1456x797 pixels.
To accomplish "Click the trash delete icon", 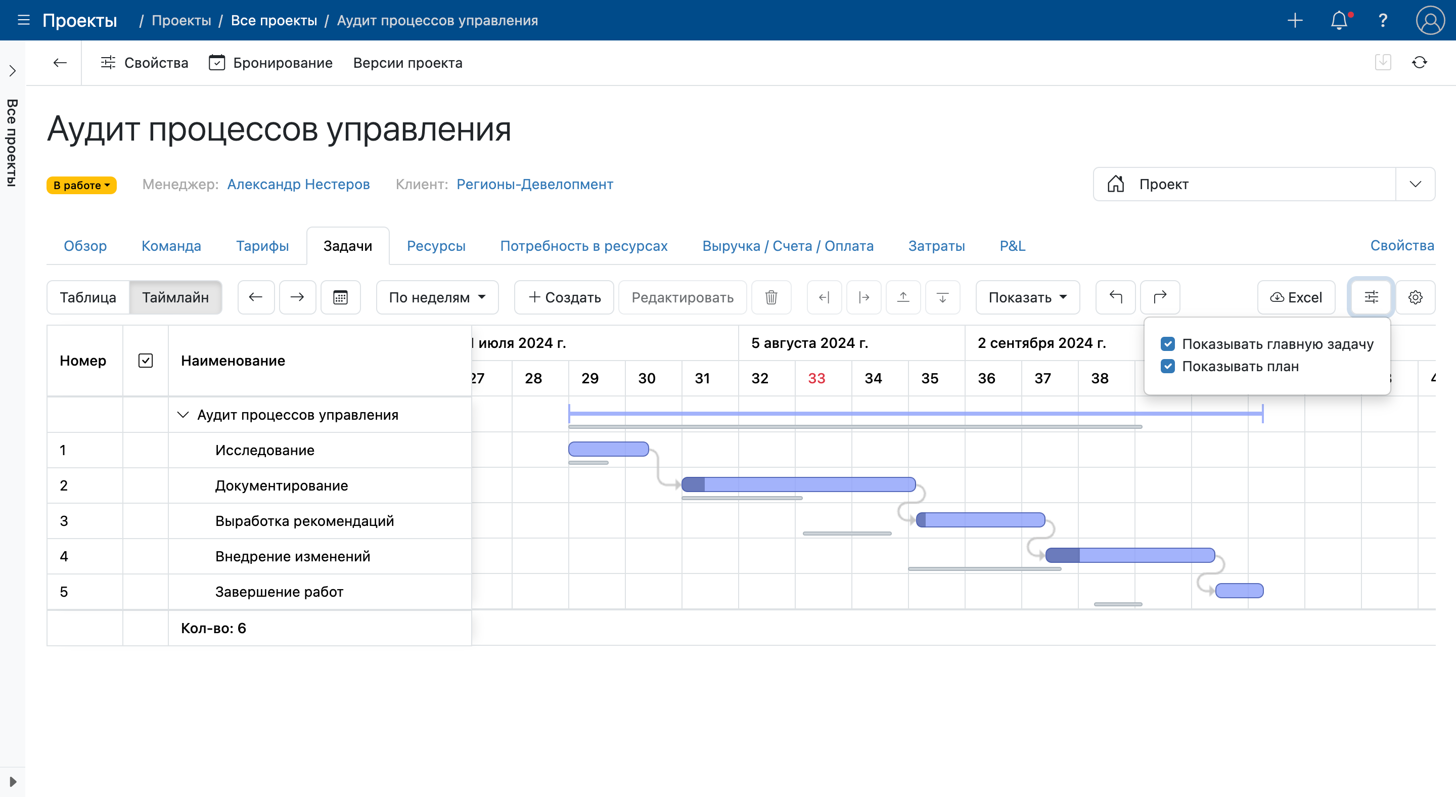I will pyautogui.click(x=771, y=297).
